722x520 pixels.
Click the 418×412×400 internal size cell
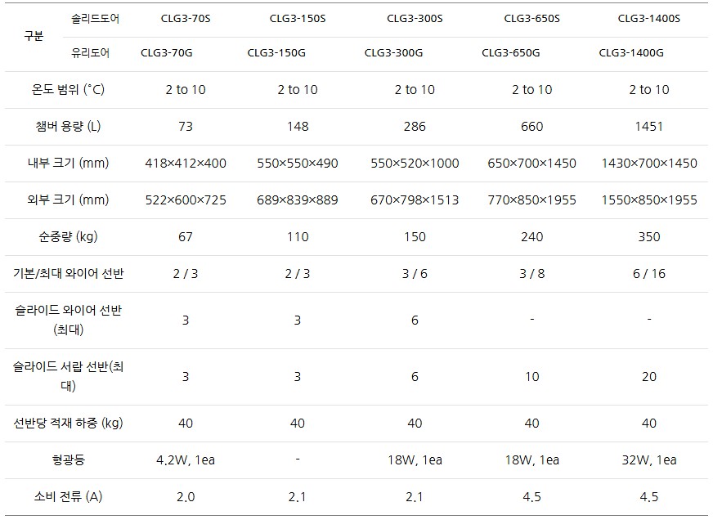click(x=186, y=164)
